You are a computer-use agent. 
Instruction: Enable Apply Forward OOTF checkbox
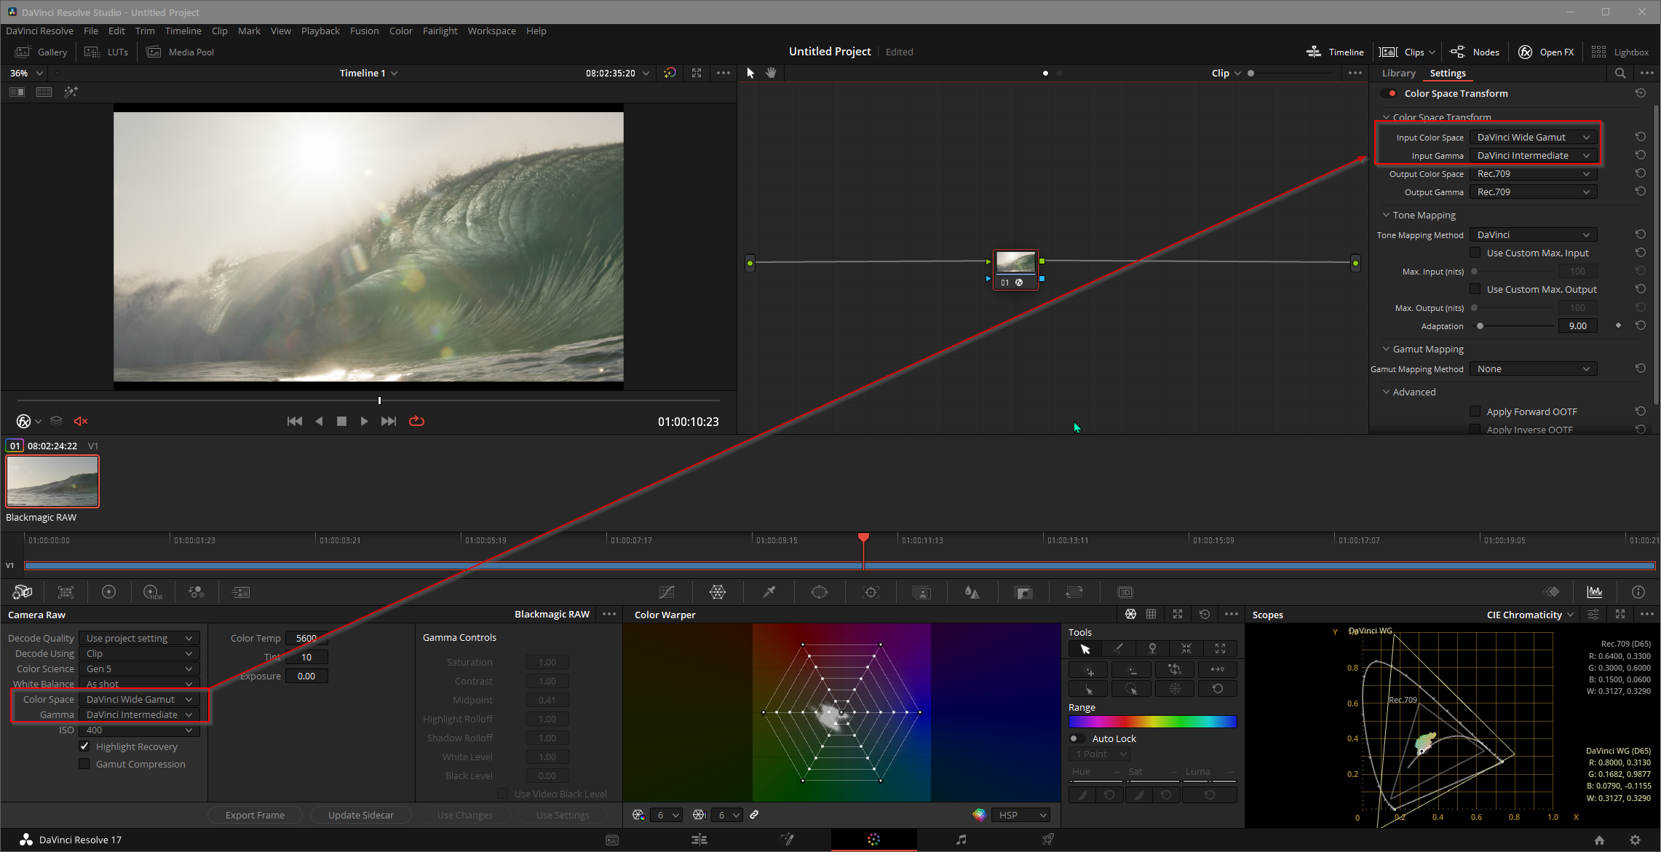point(1475,411)
